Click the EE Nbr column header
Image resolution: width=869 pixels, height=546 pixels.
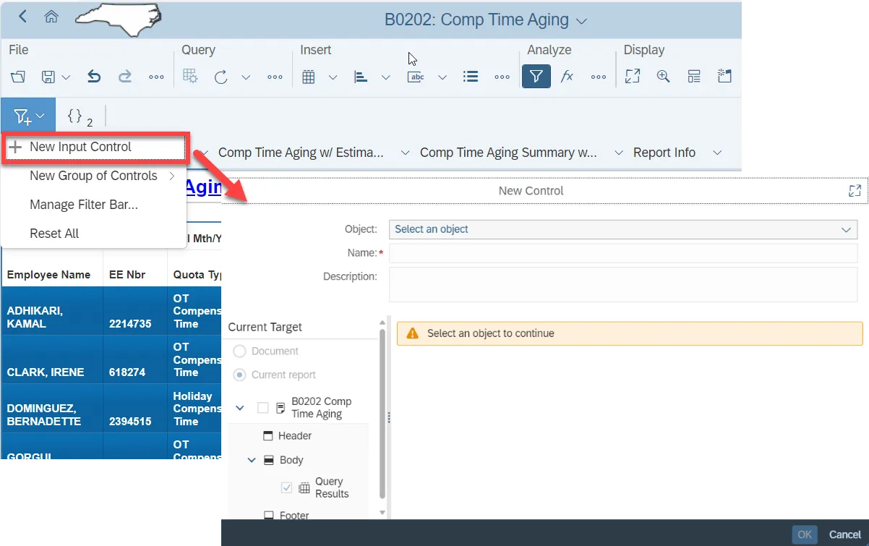point(127,275)
